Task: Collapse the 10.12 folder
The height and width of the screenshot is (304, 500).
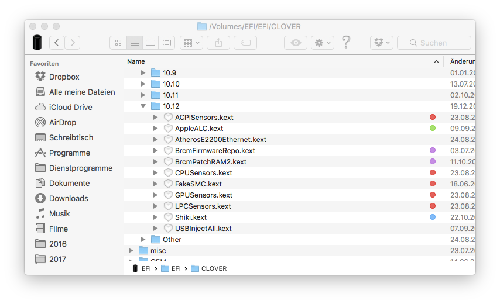Action: point(143,106)
